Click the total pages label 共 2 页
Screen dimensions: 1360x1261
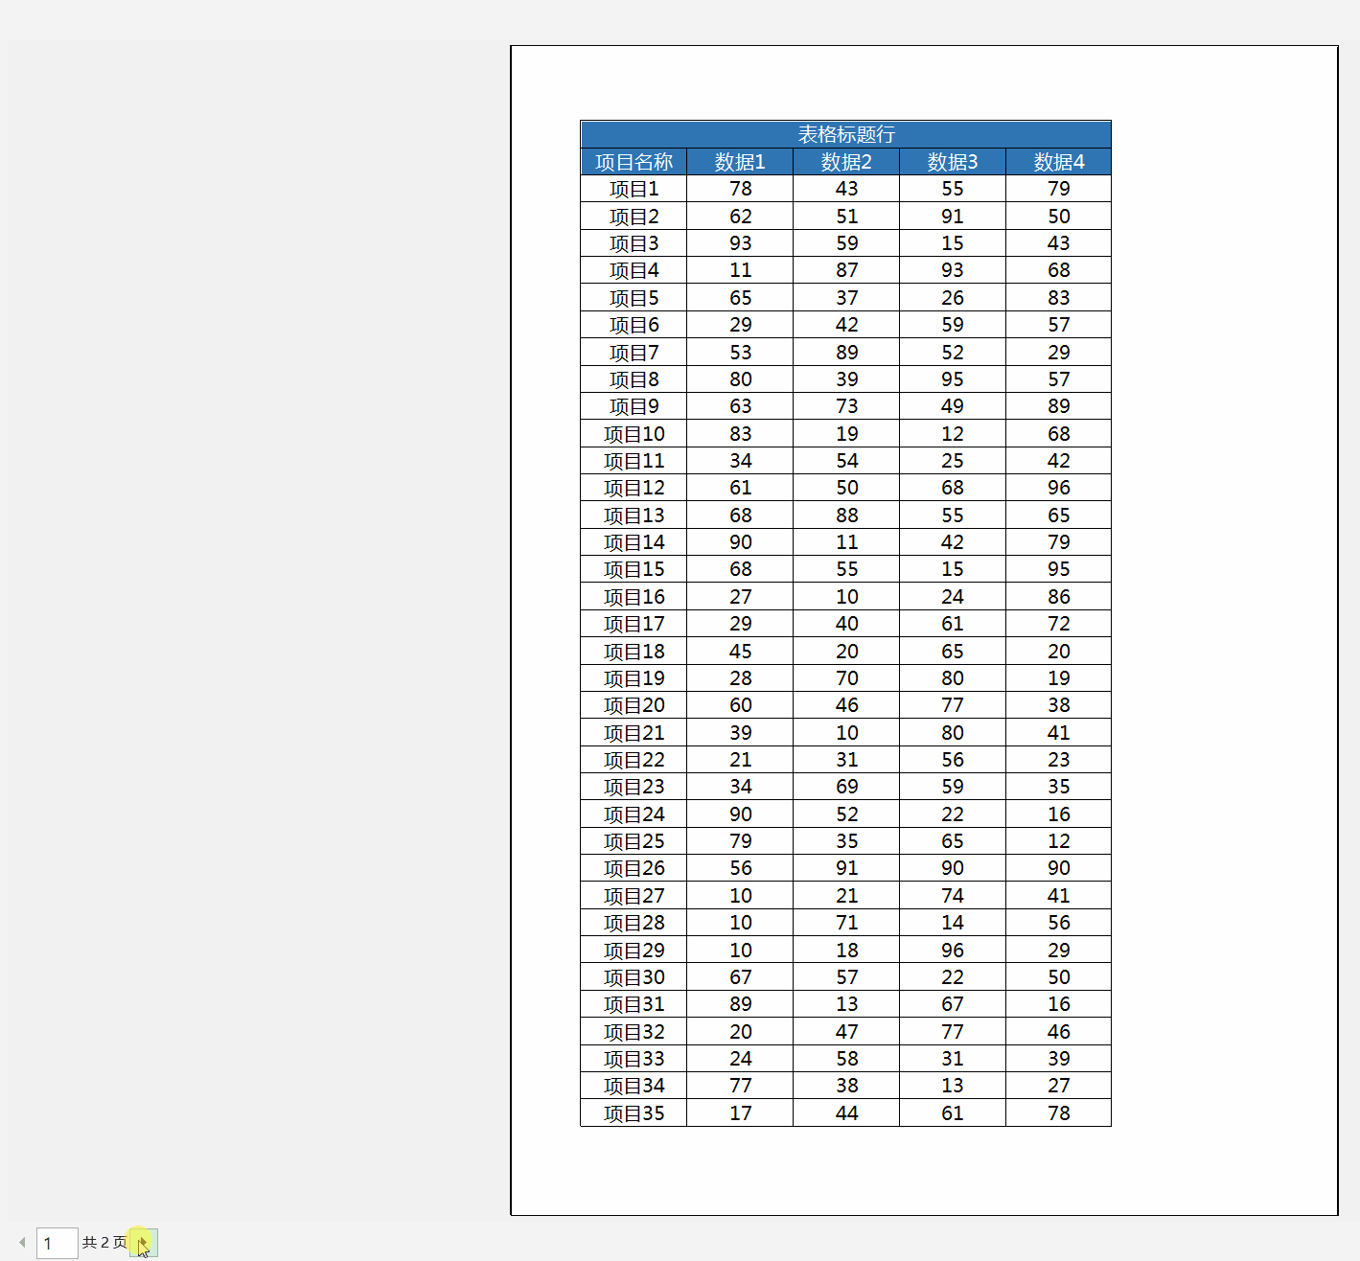click(x=104, y=1243)
